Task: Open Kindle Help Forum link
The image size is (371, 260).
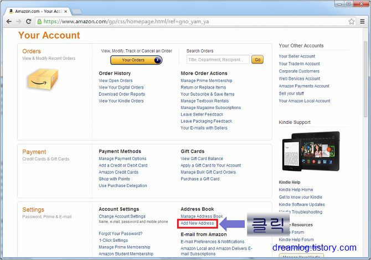Action: tap(296, 240)
